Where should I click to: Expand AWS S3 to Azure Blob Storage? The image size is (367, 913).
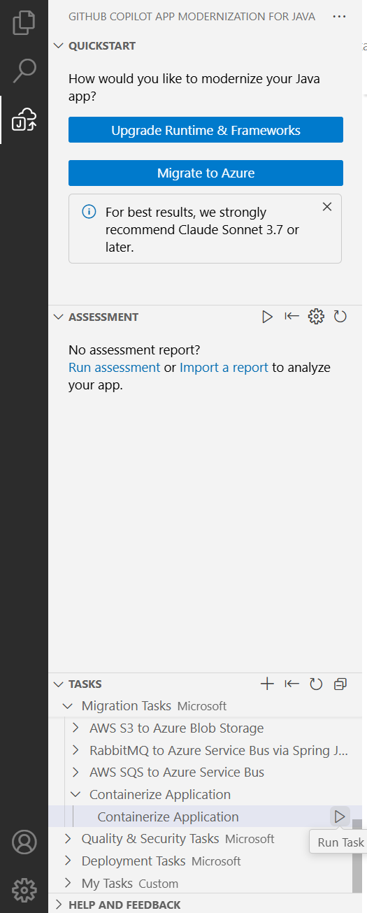pyautogui.click(x=75, y=728)
